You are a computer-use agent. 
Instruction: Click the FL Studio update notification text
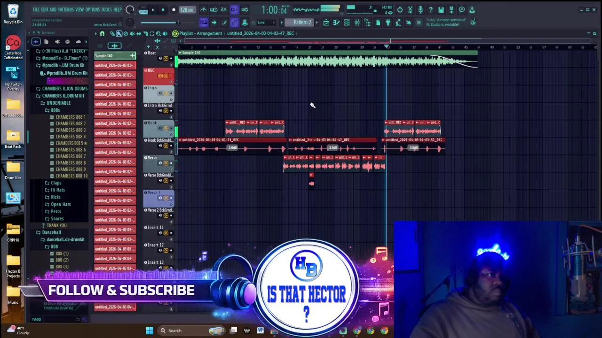coord(446,22)
